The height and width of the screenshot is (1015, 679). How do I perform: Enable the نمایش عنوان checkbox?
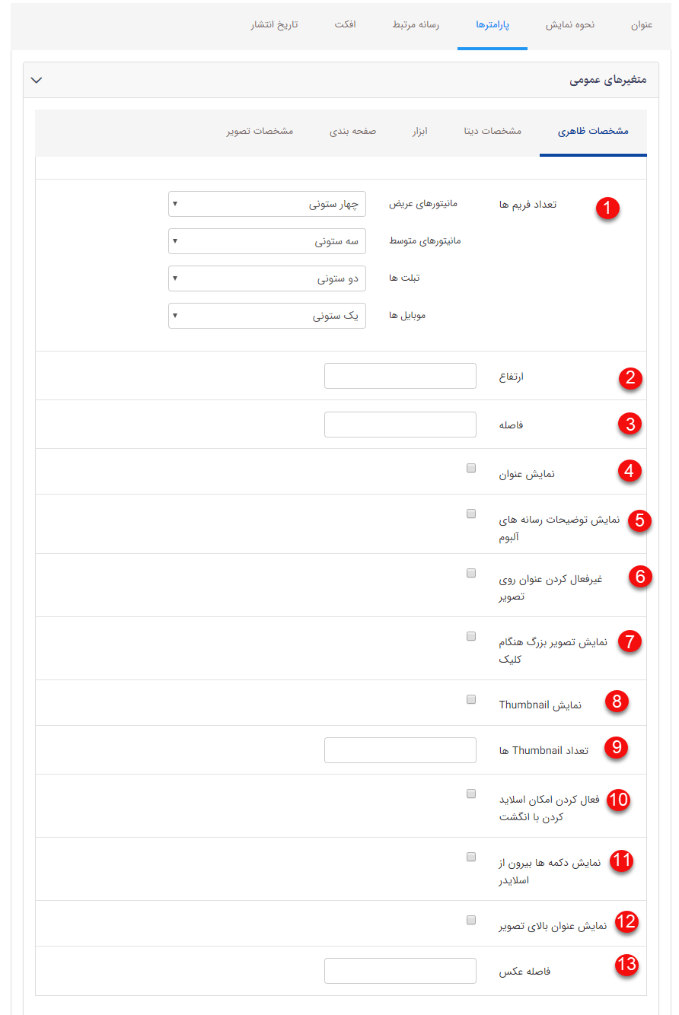470,467
